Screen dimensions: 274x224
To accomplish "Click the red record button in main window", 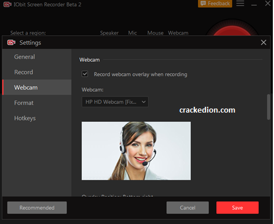I will click(232, 31).
